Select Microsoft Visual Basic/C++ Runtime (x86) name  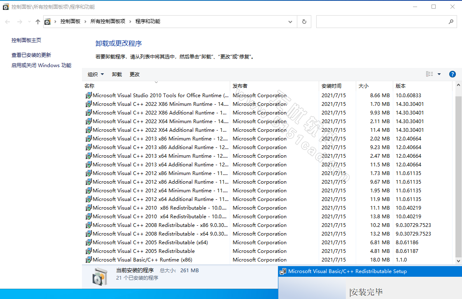click(x=142, y=259)
